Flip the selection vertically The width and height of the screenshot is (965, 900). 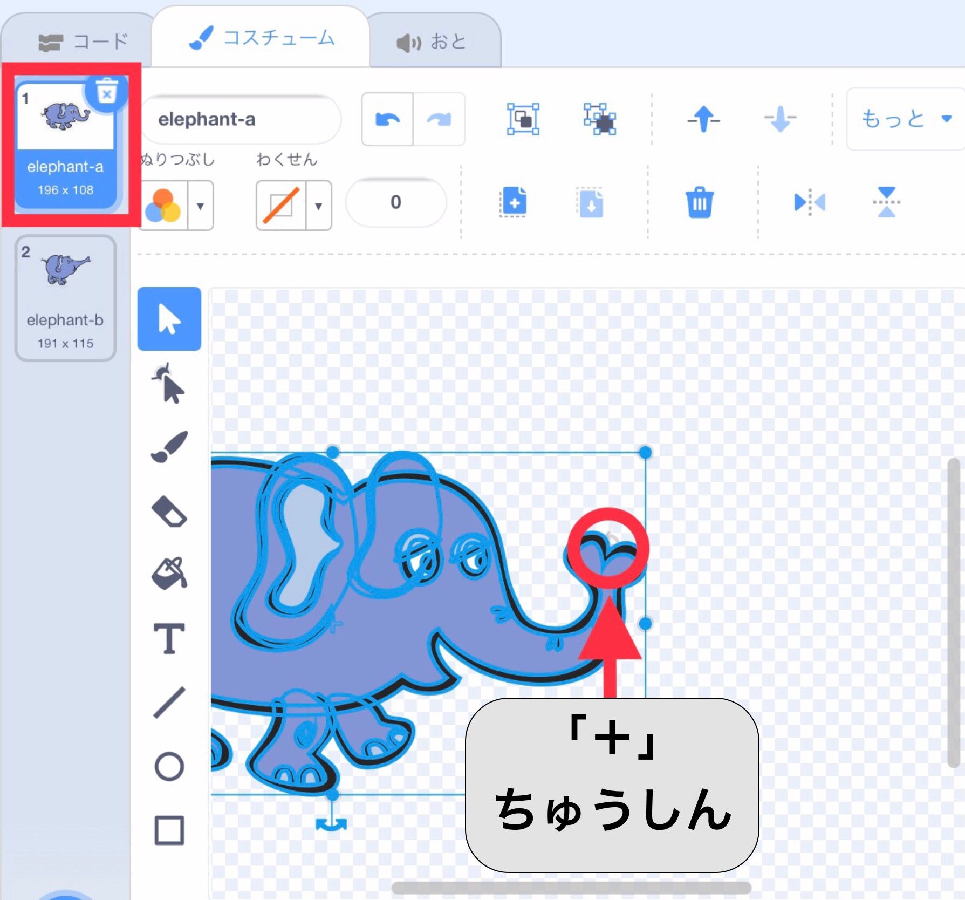click(x=886, y=202)
